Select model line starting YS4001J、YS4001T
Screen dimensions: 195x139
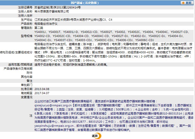point(112,32)
